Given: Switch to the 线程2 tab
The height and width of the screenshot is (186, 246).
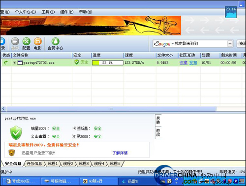Looking at the screenshot, I should click(x=68, y=164).
